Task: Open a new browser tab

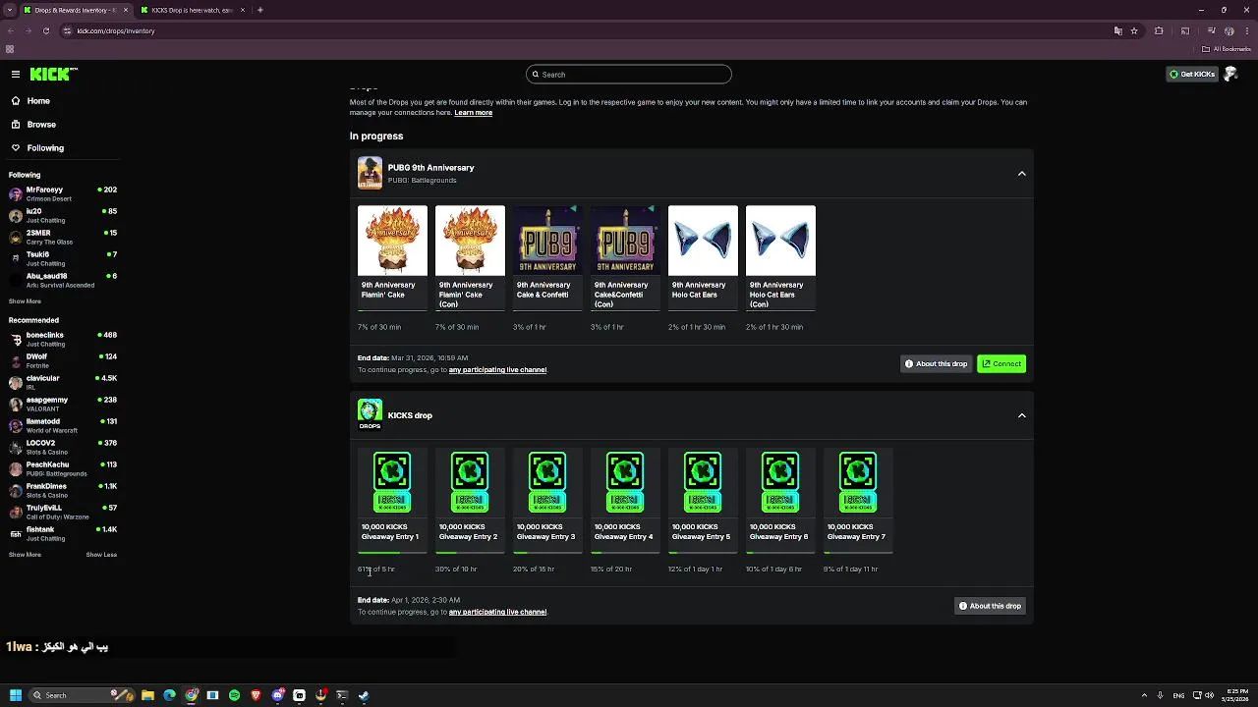Action: (x=260, y=10)
